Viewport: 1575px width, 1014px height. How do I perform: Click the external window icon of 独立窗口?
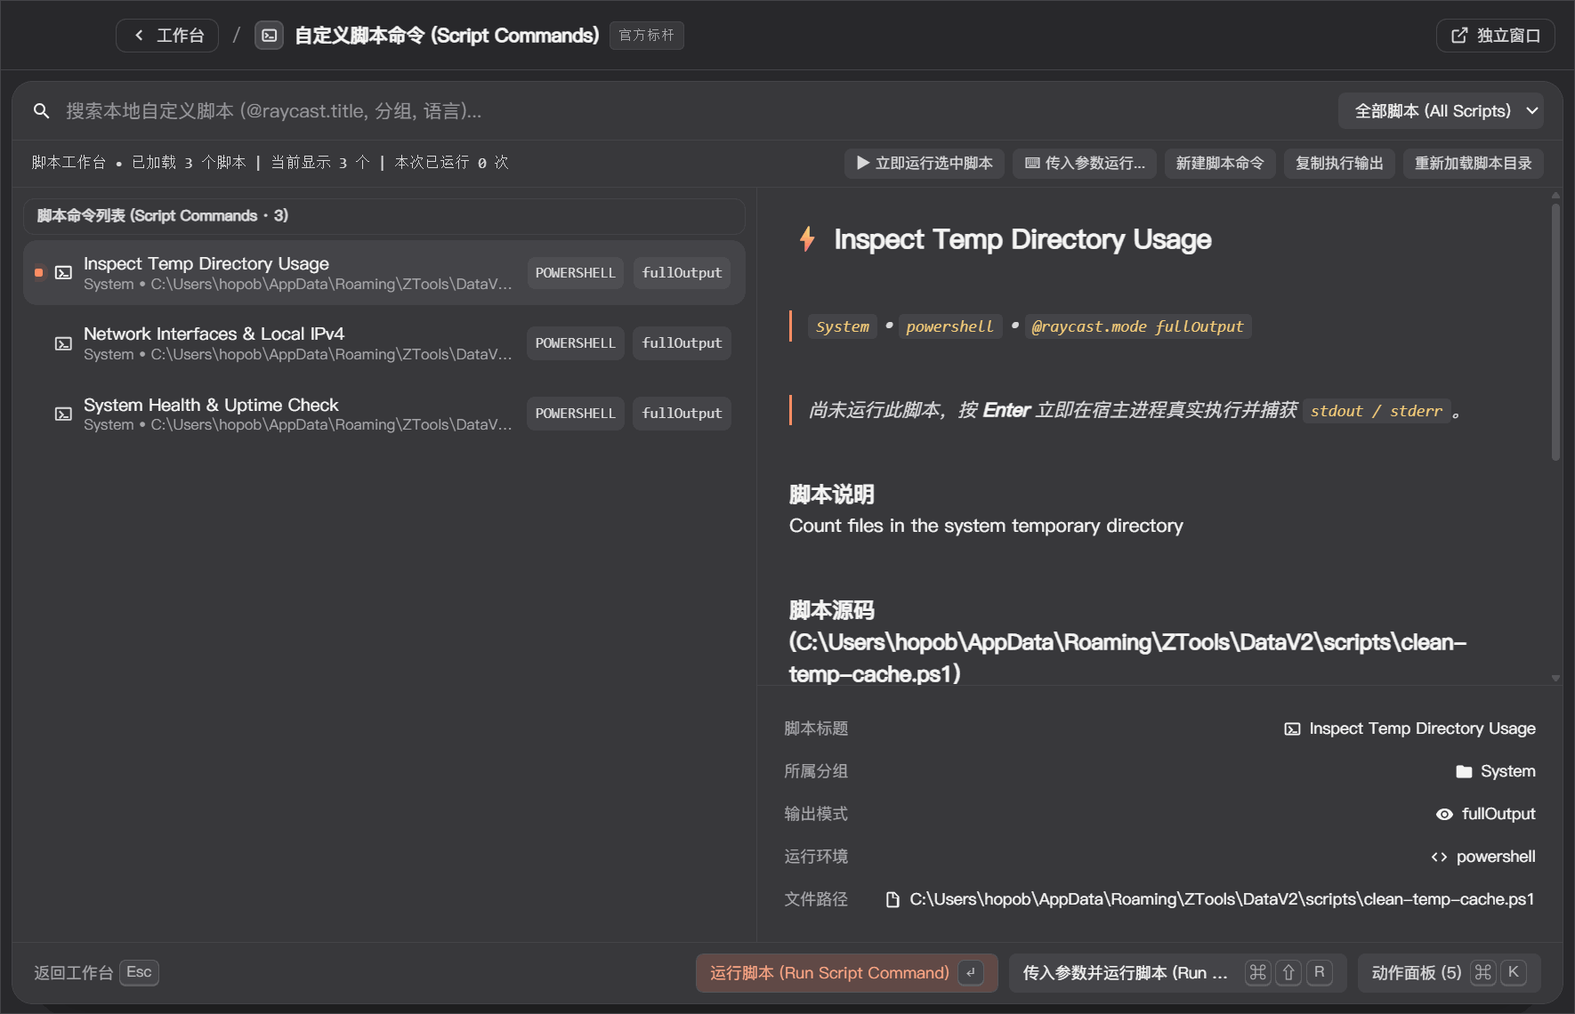click(1459, 36)
